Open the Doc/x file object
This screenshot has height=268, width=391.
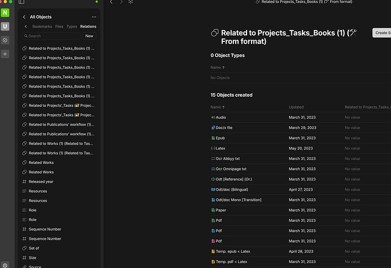click(x=224, y=128)
